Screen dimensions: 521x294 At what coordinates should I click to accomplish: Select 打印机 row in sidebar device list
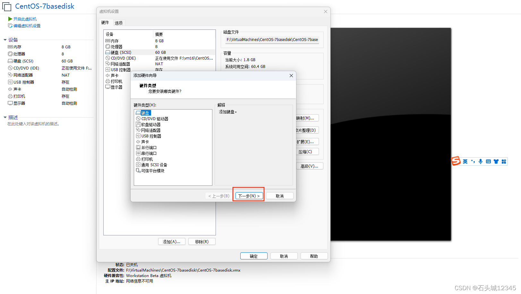[50, 96]
